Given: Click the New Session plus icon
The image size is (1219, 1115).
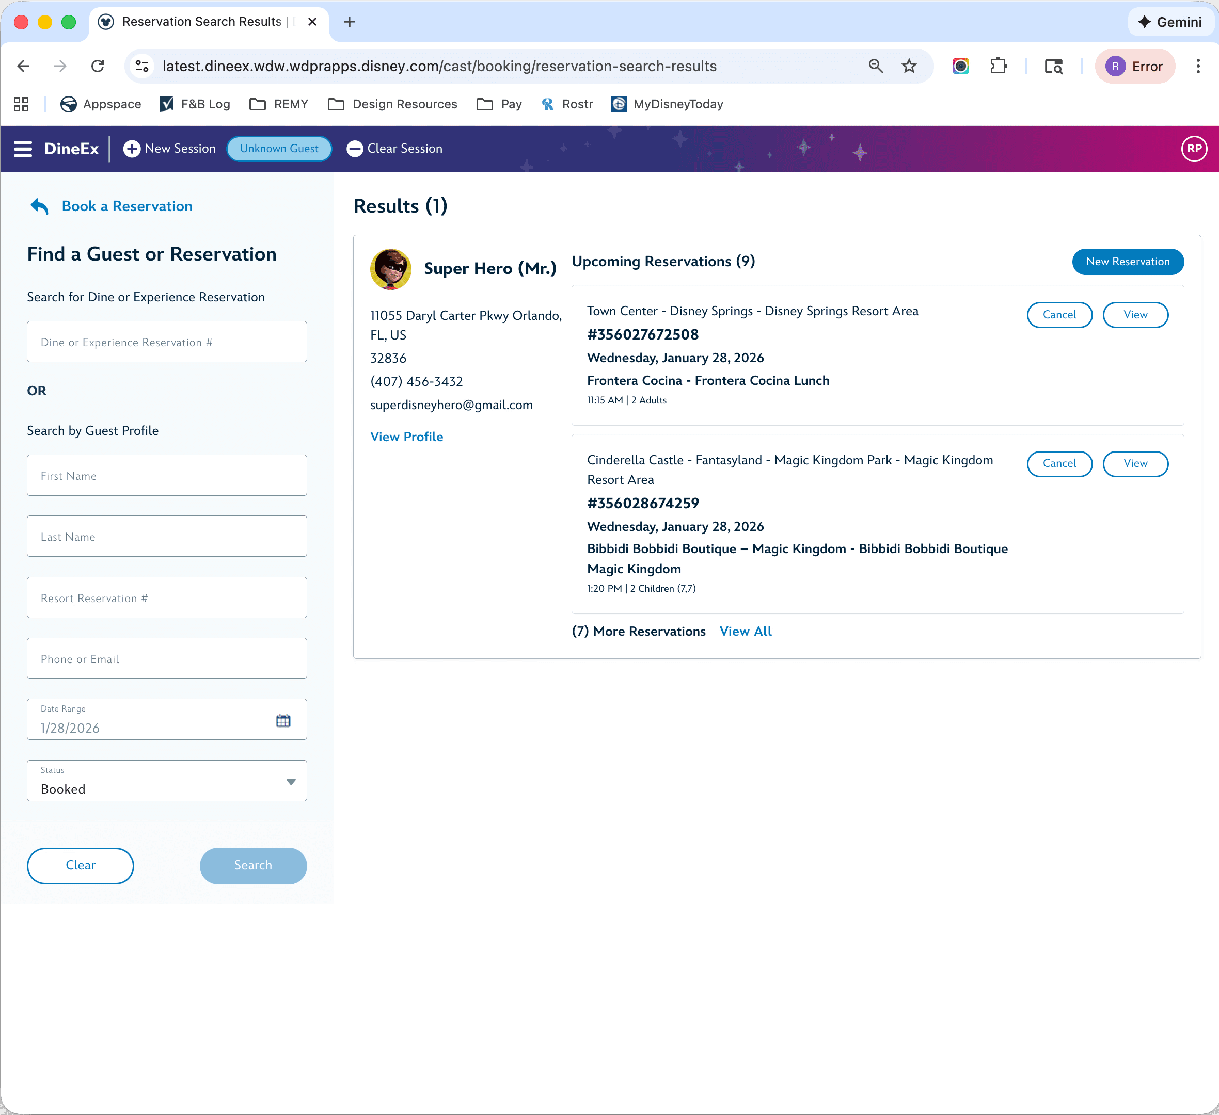Looking at the screenshot, I should 132,149.
